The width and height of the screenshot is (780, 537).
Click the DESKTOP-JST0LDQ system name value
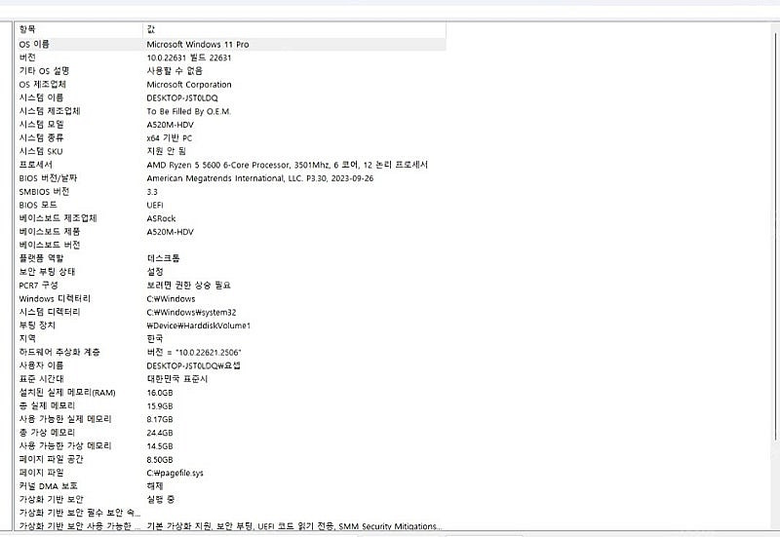click(x=182, y=98)
